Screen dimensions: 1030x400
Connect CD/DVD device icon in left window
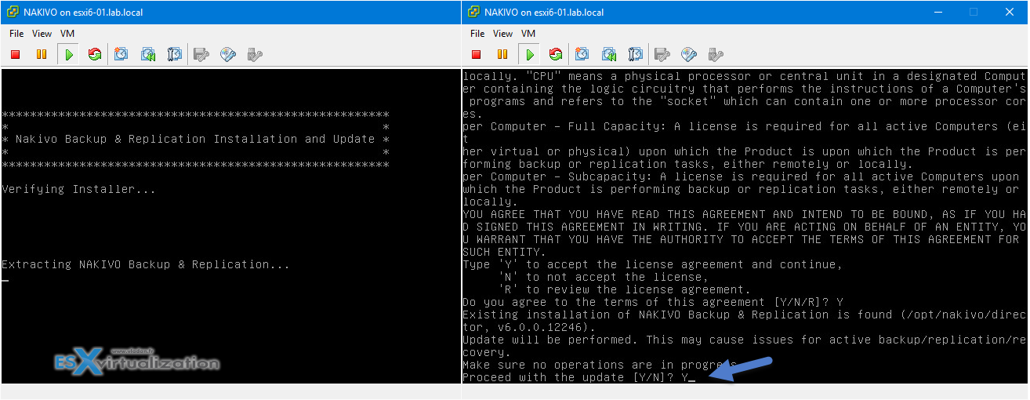pyautogui.click(x=228, y=54)
